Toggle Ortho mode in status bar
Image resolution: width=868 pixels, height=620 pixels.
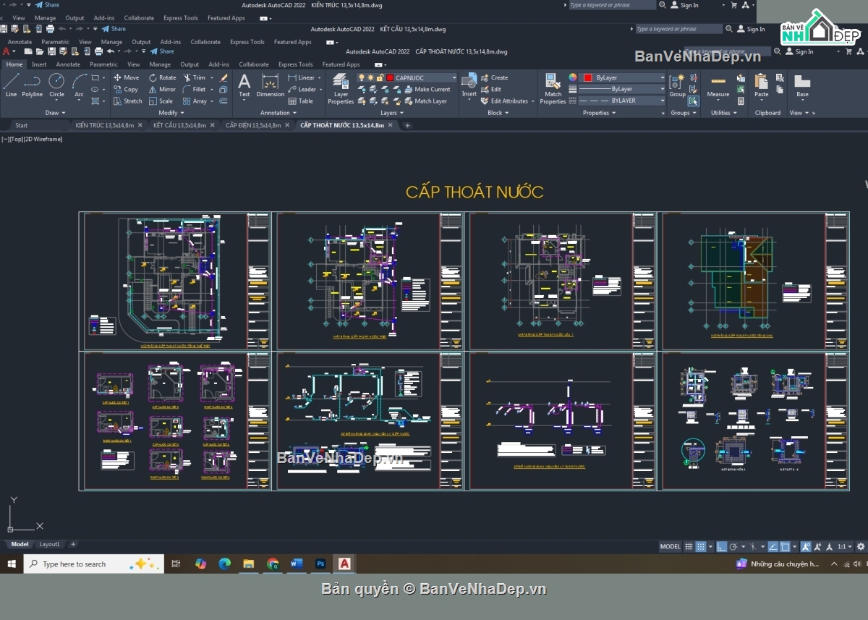[722, 546]
